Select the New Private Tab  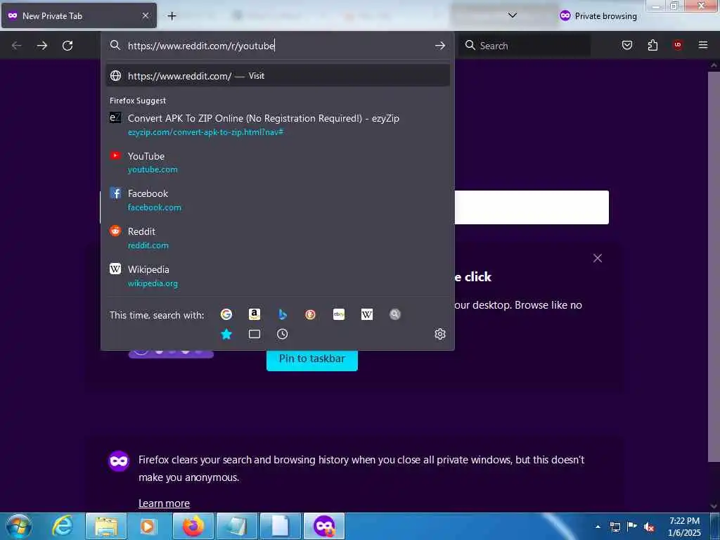79,15
